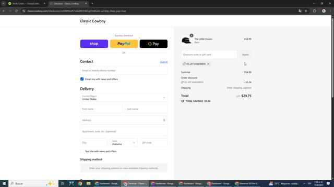Select Google Pay express checkout

click(x=153, y=44)
